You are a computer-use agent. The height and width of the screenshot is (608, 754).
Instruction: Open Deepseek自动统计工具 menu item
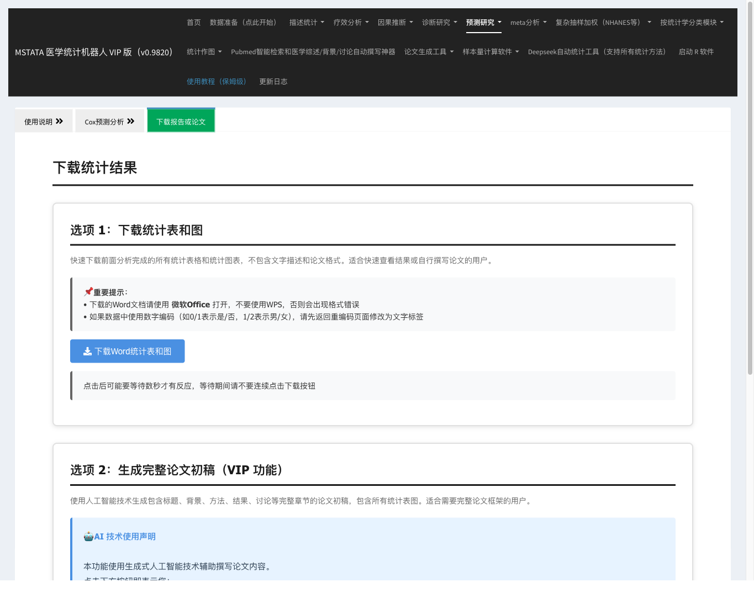[599, 52]
